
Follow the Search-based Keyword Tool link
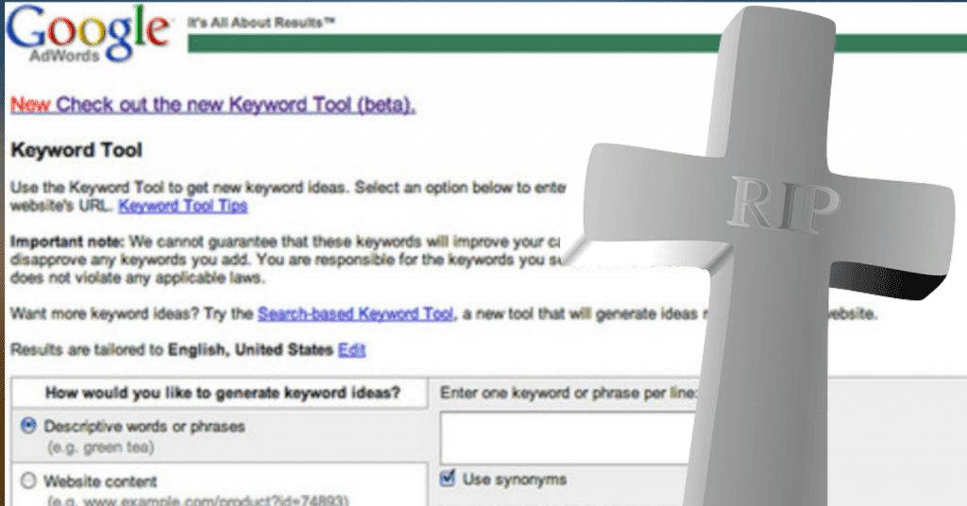coord(355,313)
